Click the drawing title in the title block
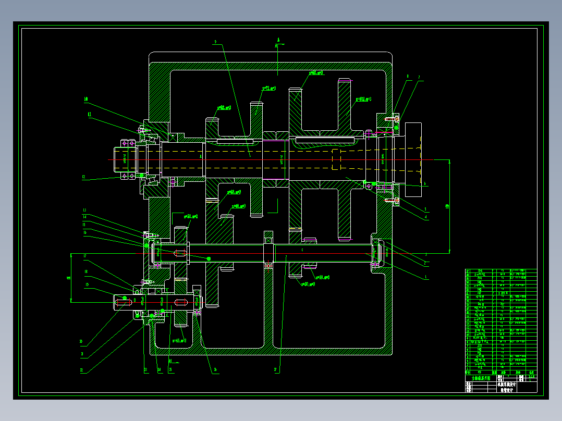The width and height of the screenshot is (562, 421). click(x=481, y=378)
